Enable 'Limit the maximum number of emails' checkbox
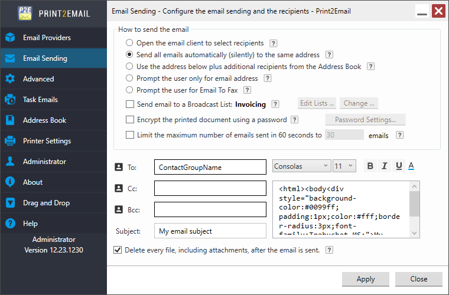 pyautogui.click(x=130, y=135)
